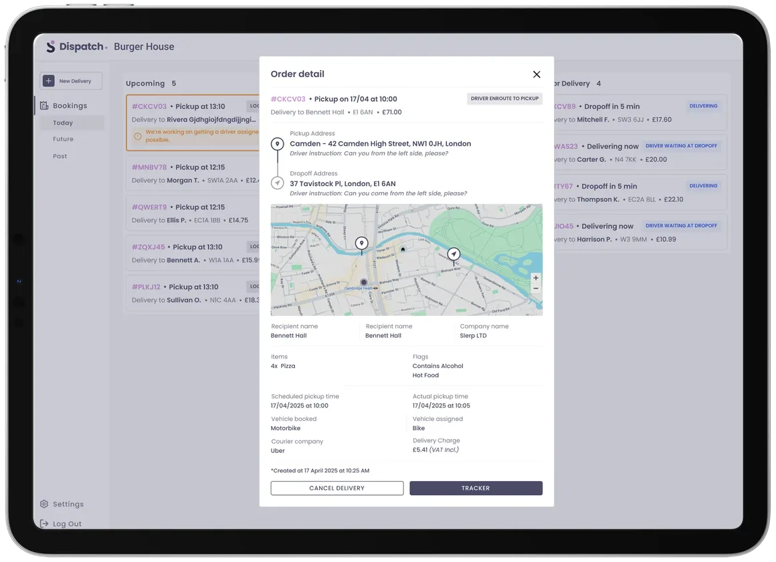Click pickup address 'Camden - 42 Camden High Street'
776x562 pixels.
380,144
